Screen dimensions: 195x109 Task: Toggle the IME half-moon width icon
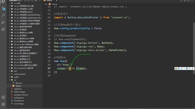pos(182,68)
